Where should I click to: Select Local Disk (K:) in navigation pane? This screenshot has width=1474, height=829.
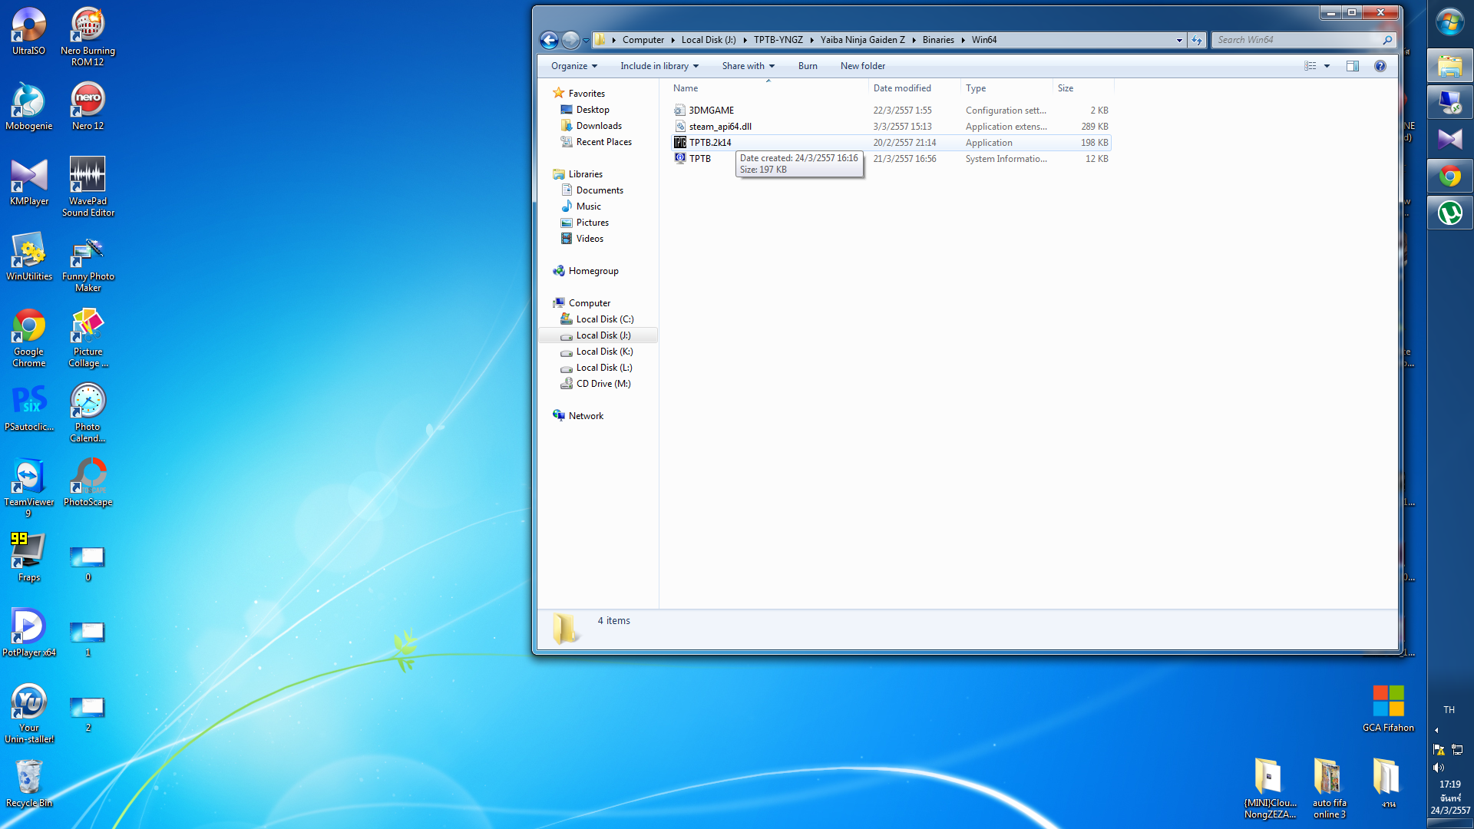[604, 352]
